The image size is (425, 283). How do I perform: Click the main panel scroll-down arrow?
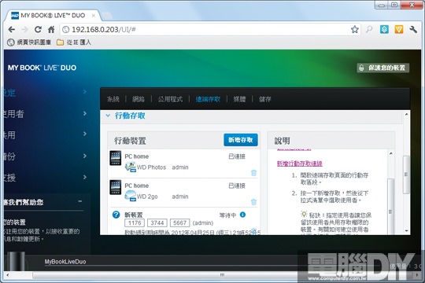click(x=406, y=231)
